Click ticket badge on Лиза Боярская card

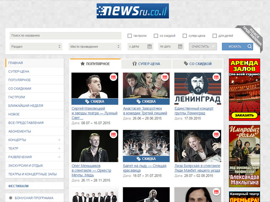[x=216, y=135]
